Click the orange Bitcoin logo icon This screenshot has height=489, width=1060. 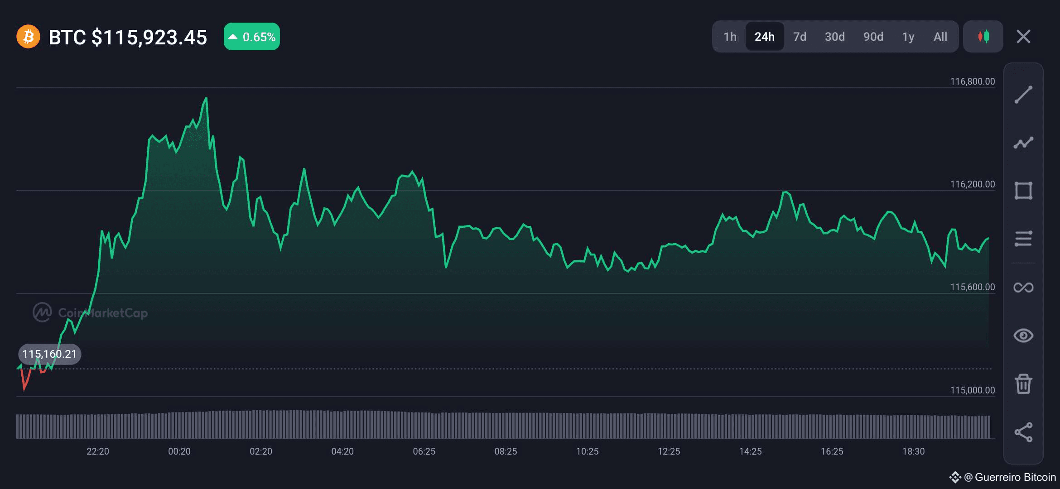(28, 37)
